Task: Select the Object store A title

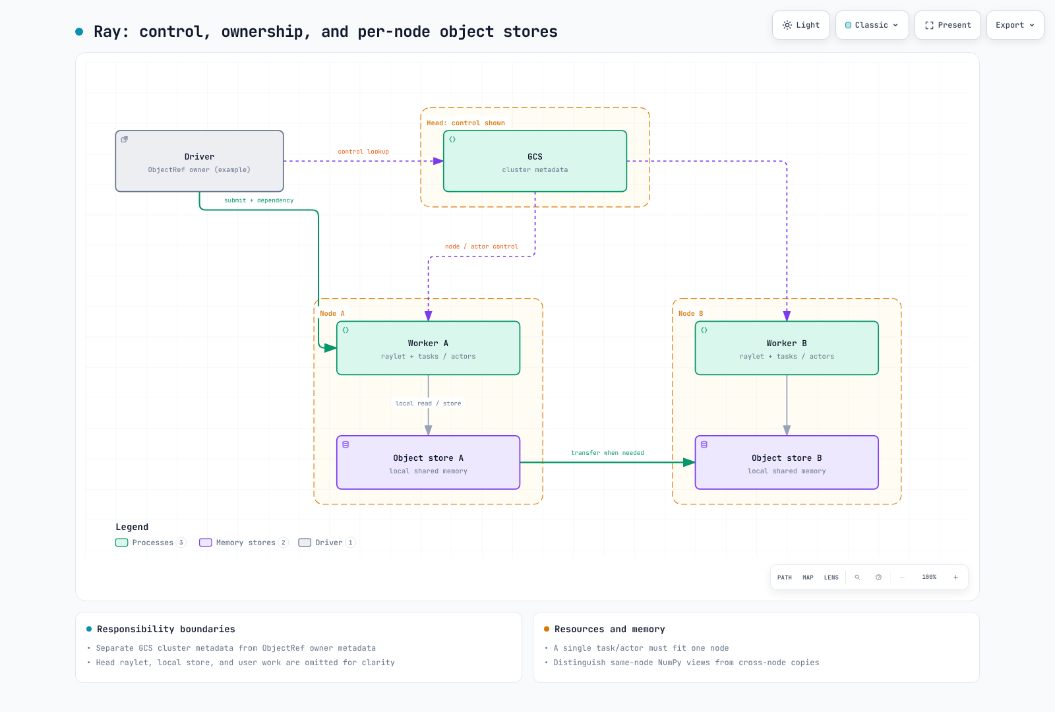Action: 428,458
